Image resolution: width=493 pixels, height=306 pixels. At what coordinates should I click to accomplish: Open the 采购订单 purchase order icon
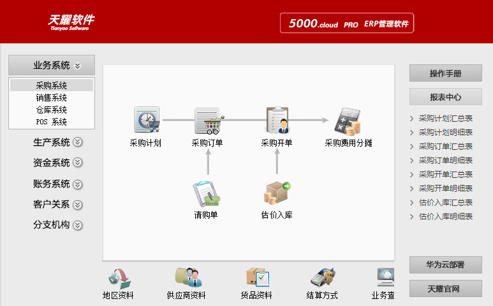tap(208, 120)
